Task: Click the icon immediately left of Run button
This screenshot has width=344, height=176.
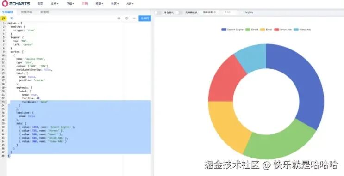Action: 134,18
